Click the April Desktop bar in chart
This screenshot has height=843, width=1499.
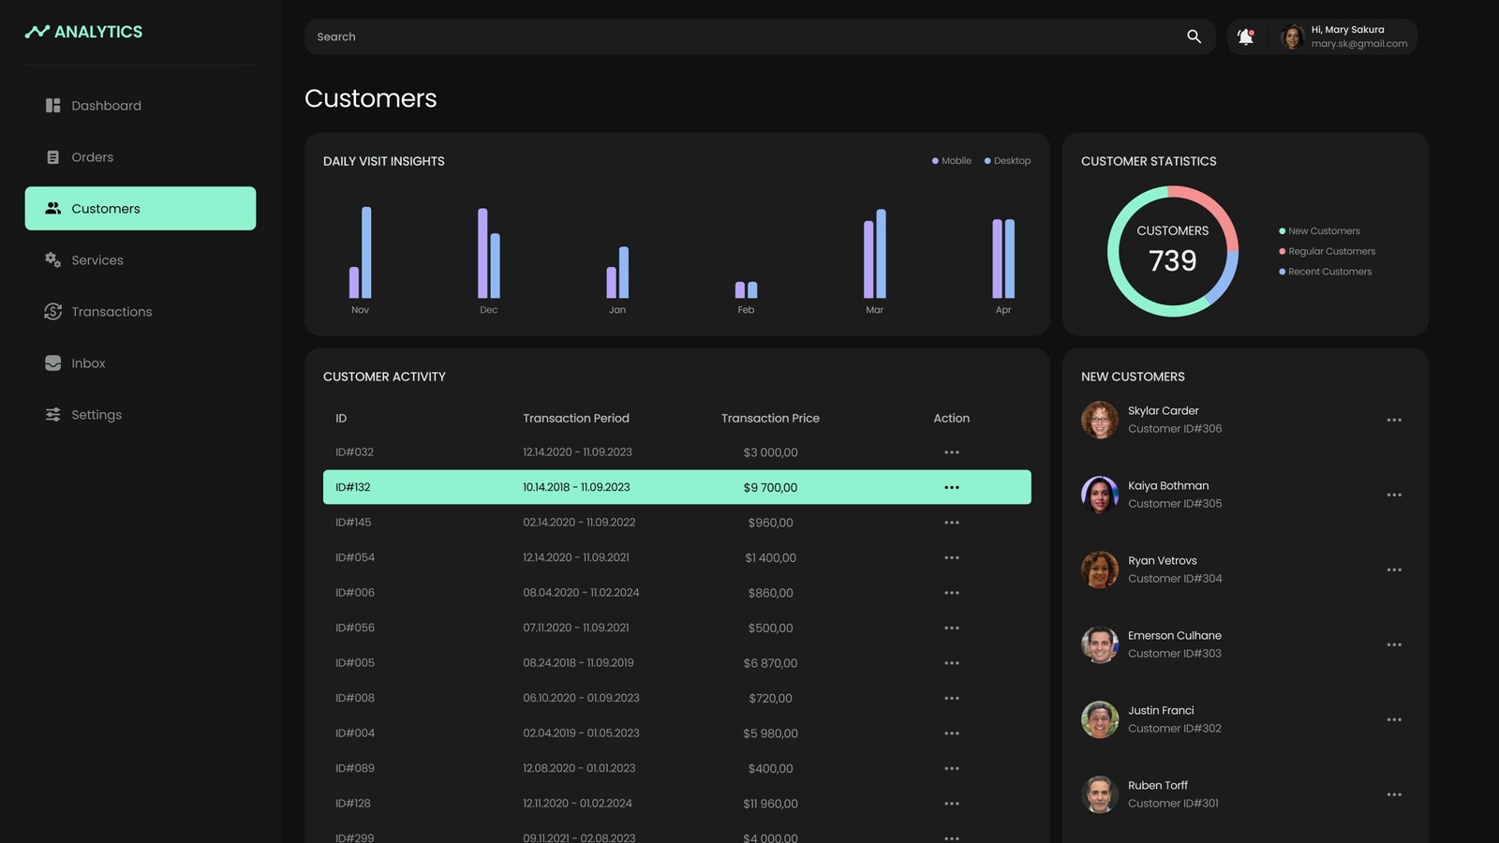tap(1010, 259)
